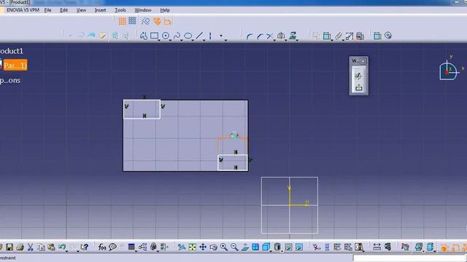Click the Save disk icon
Screen dimensions: 467x262
point(9,247)
